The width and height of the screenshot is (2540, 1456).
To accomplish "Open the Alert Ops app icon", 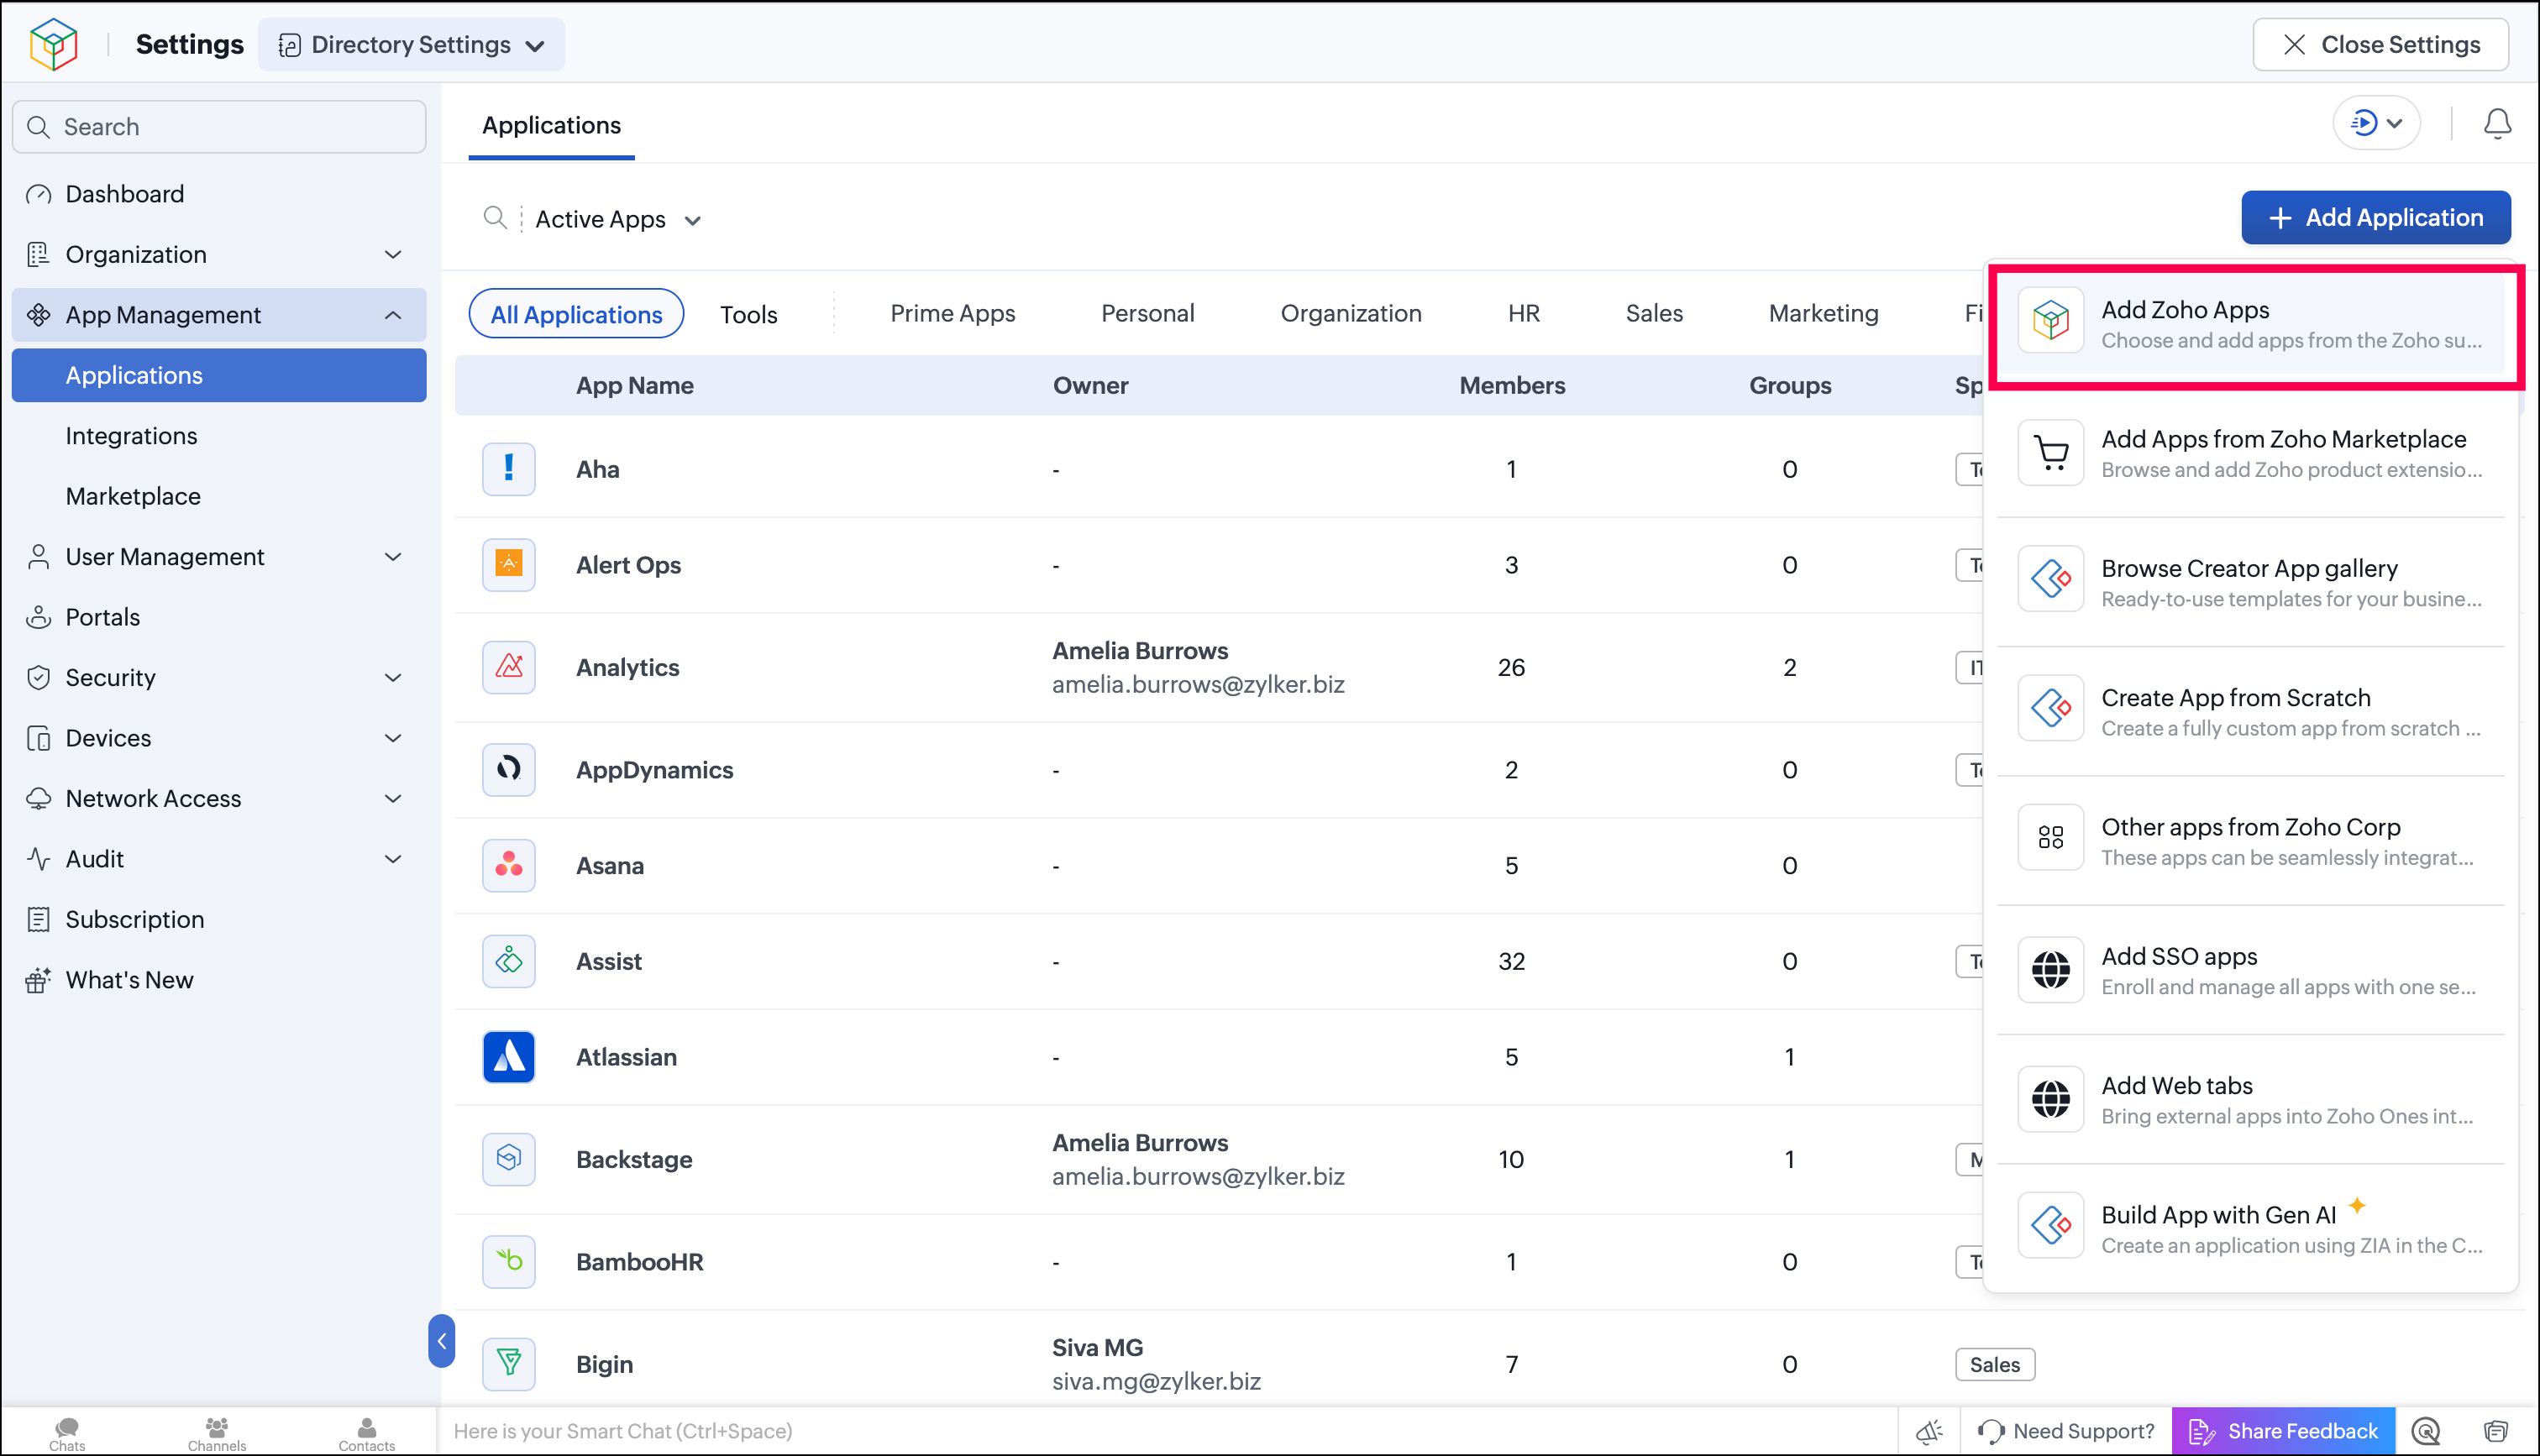I will point(509,565).
